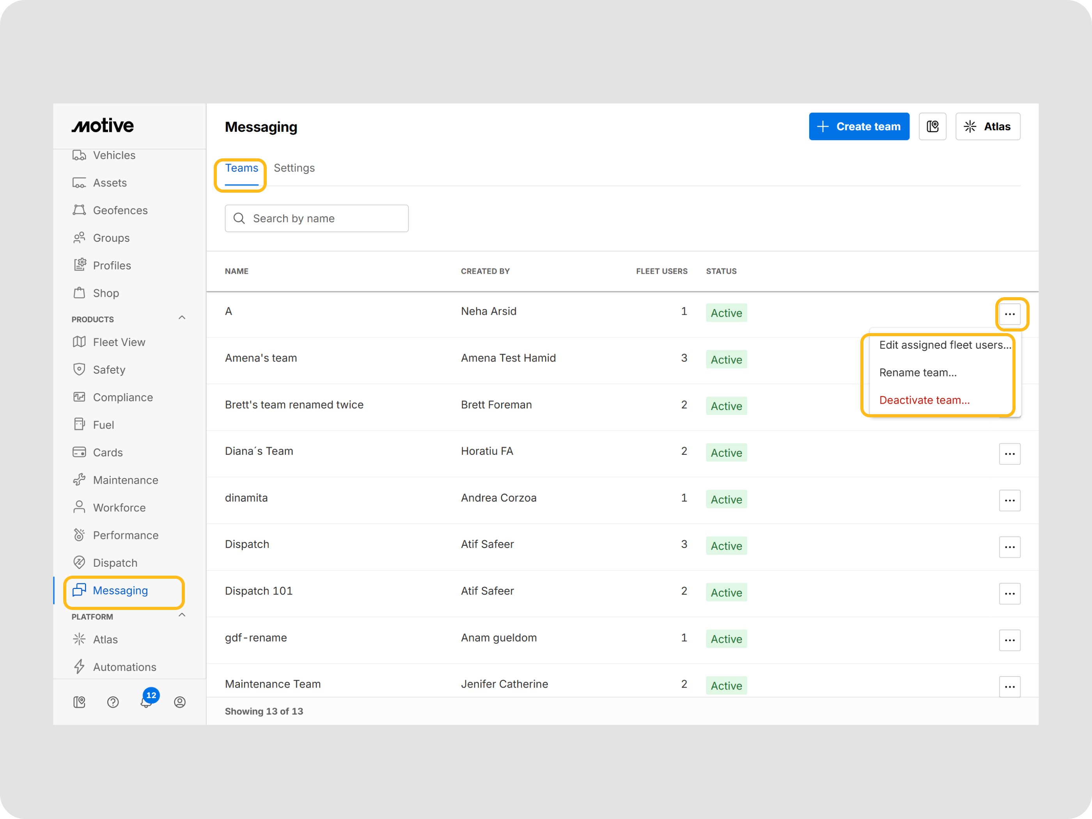This screenshot has width=1092, height=819.
Task: Go to Geofences in the sidebar
Action: [x=110, y=210]
